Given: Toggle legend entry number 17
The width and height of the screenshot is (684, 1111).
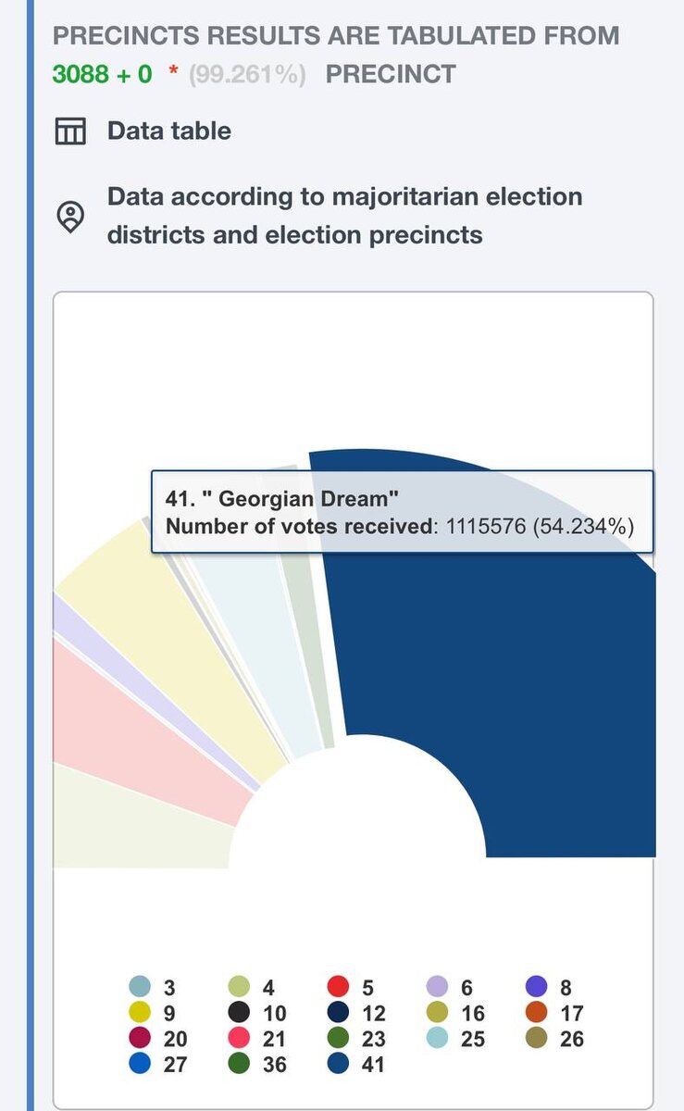Looking at the screenshot, I should click(x=557, y=1013).
